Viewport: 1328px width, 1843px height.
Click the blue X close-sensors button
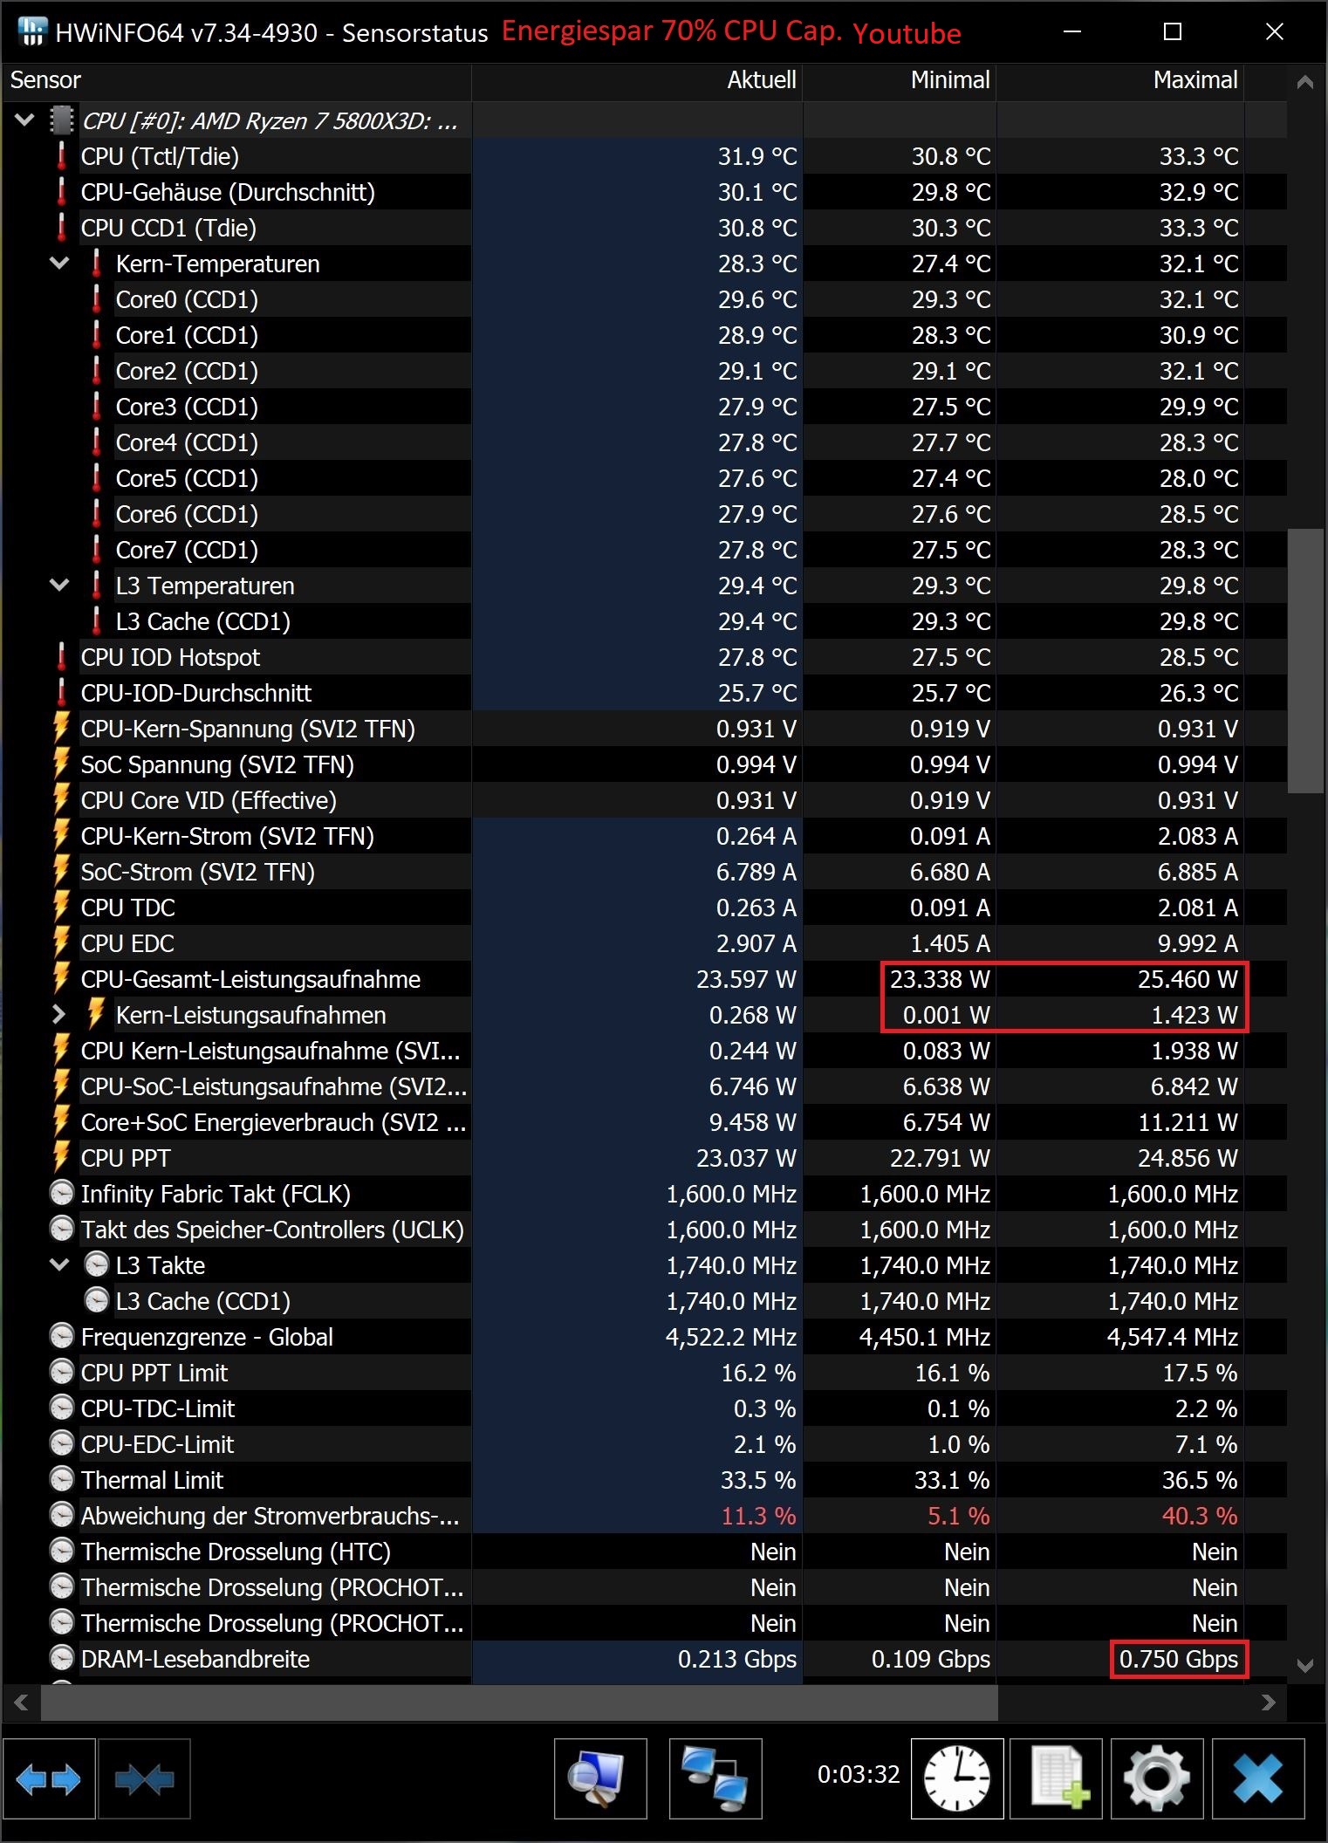coord(1258,1778)
